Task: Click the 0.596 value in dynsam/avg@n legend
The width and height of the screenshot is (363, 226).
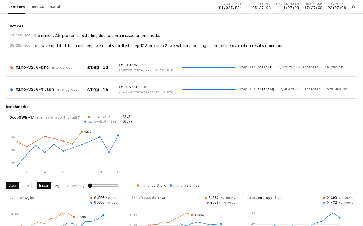Action: 99,203
